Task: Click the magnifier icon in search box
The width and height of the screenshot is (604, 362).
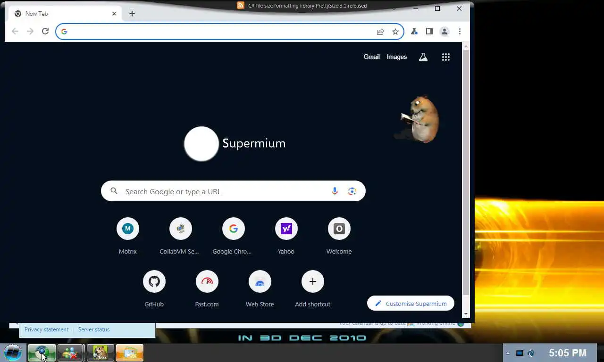Action: point(114,191)
